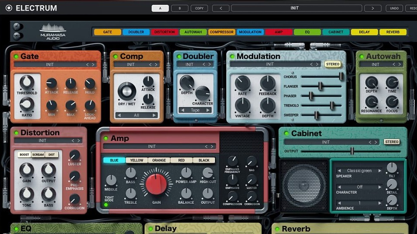This screenshot has width=417, height=234.
Task: Go to next Gate preset arrow
Action: [x=93, y=65]
